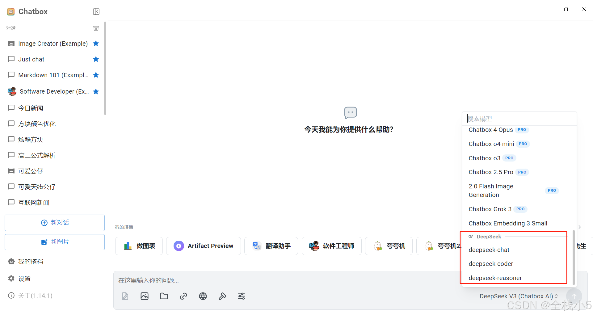593x315 pixels.
Task: Click the hammer tools icon
Action: click(222, 296)
